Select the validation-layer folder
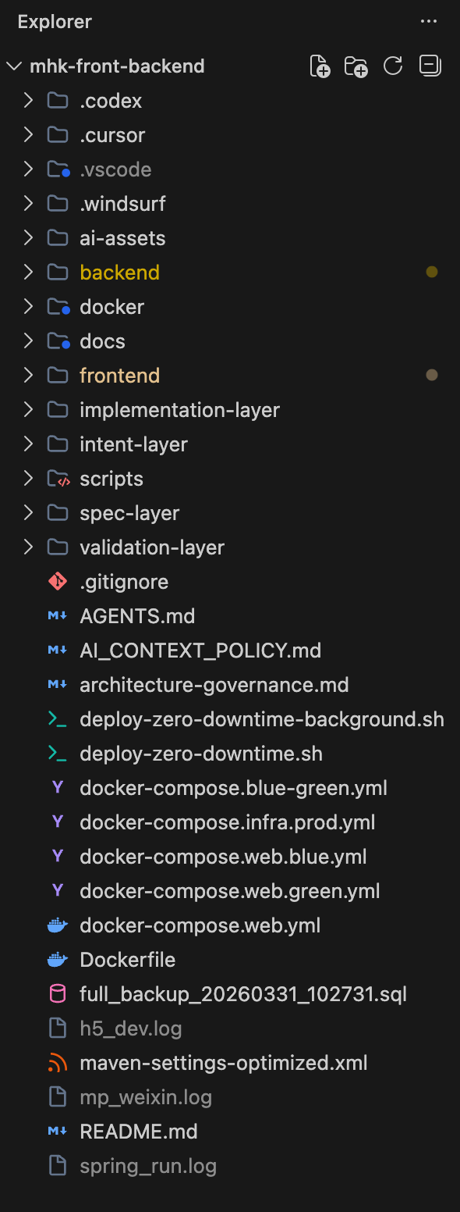 [x=152, y=547]
